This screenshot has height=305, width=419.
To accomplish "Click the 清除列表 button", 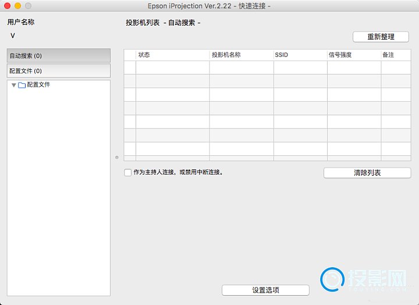I will 367,173.
